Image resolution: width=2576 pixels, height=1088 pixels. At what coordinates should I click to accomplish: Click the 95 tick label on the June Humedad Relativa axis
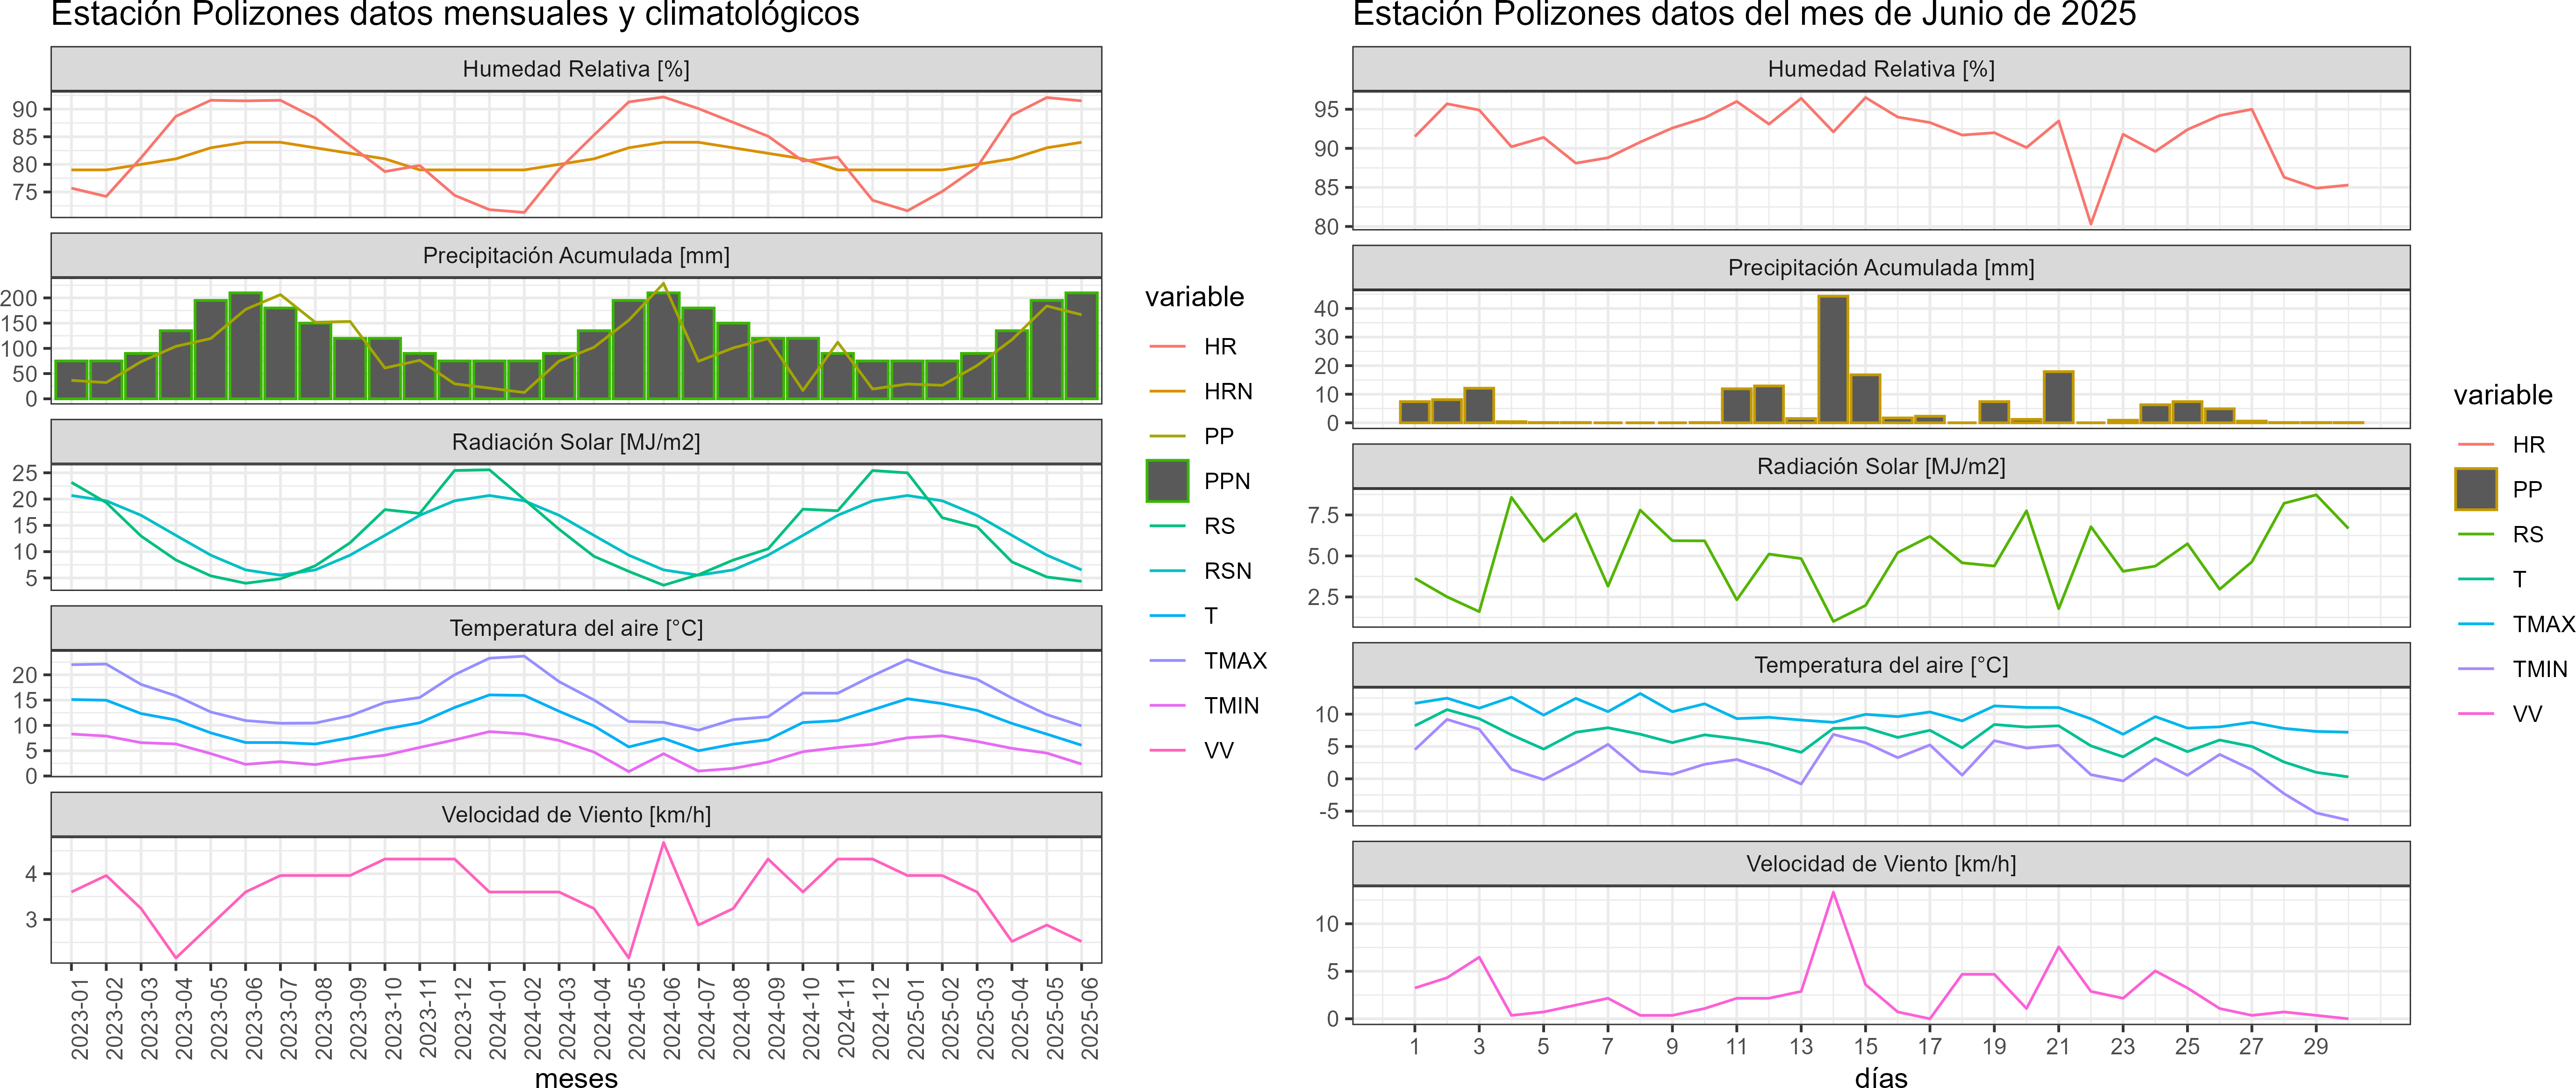[1327, 110]
